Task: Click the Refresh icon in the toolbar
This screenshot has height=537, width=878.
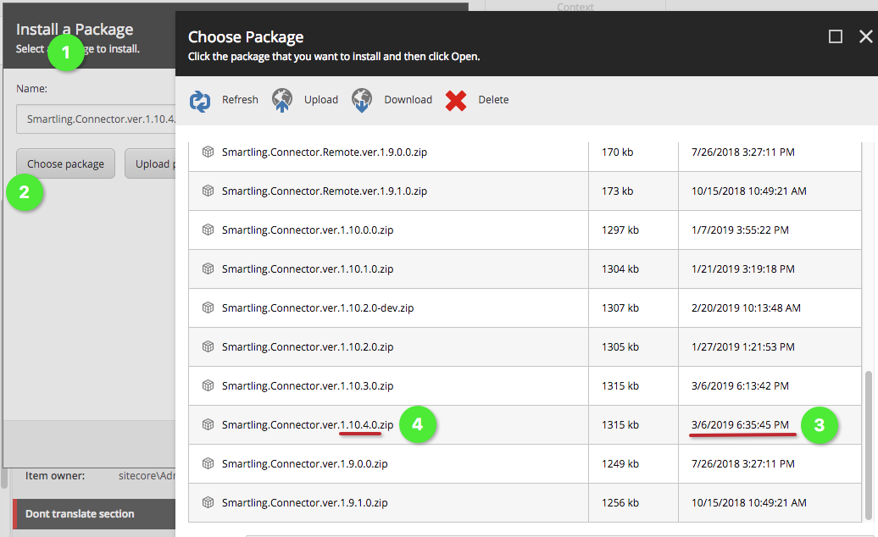Action: pos(200,100)
